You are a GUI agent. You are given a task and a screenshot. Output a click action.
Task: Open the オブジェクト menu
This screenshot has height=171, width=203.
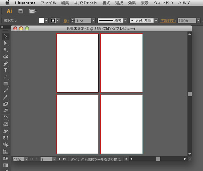[85, 3]
